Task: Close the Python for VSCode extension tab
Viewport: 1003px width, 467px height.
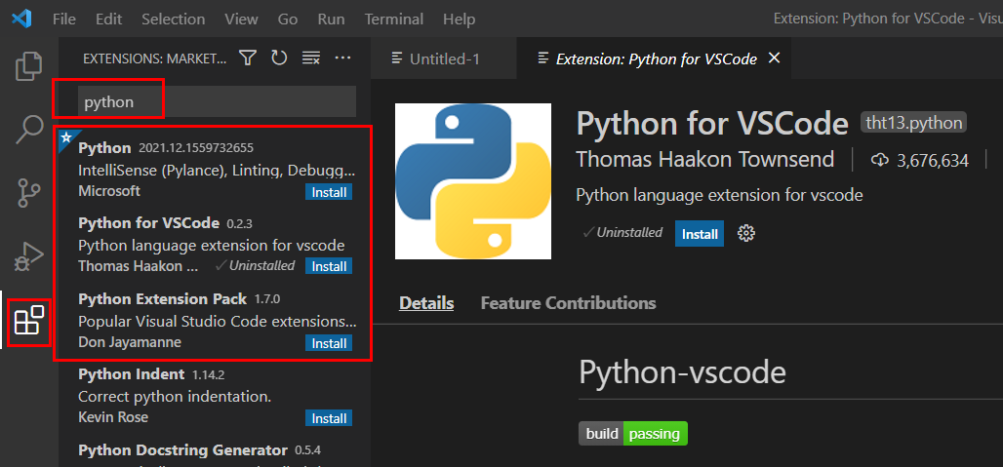Action: [x=775, y=58]
